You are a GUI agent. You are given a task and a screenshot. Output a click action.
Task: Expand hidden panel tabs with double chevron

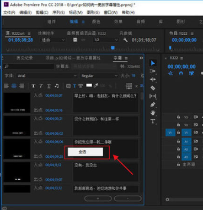[141, 58]
